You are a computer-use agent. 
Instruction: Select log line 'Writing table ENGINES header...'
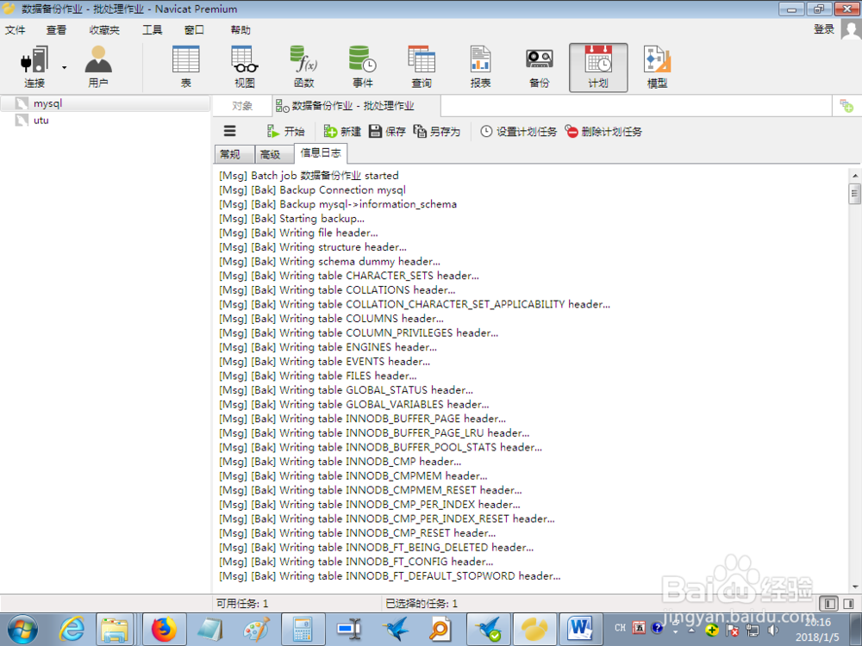tap(328, 346)
